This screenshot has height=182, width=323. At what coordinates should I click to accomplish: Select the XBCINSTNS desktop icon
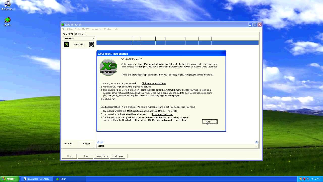pyautogui.click(x=8, y=6)
